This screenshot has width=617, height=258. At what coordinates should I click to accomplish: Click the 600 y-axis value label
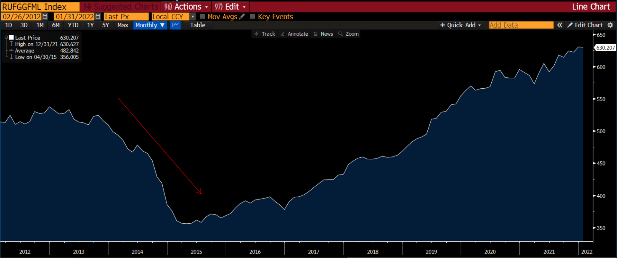pyautogui.click(x=601, y=67)
